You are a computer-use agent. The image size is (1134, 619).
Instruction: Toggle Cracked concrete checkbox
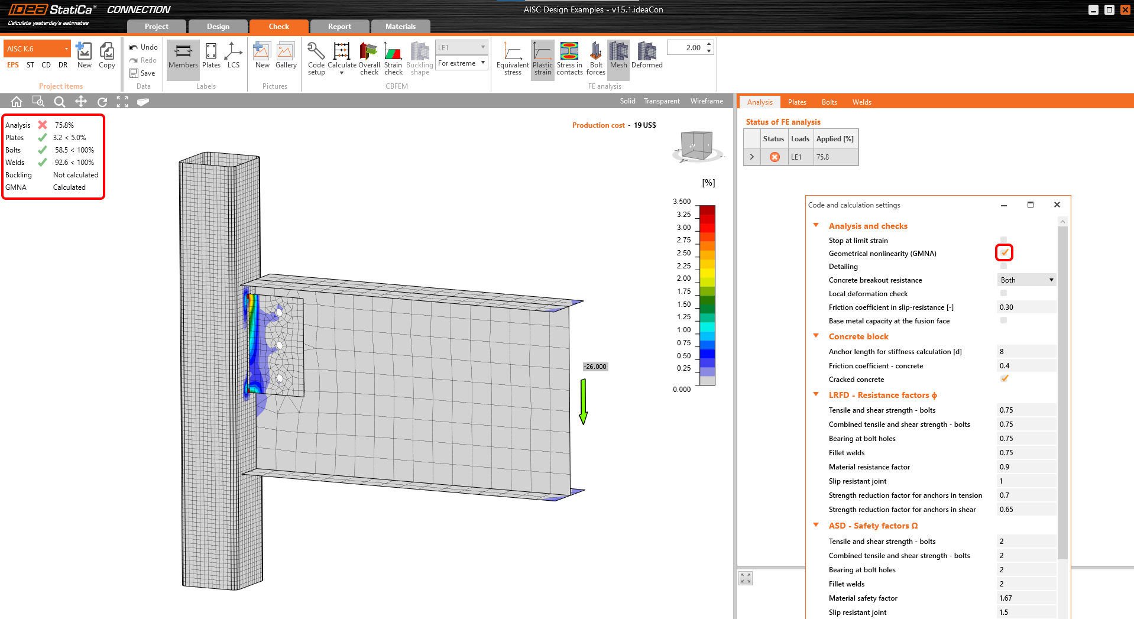tap(1004, 379)
